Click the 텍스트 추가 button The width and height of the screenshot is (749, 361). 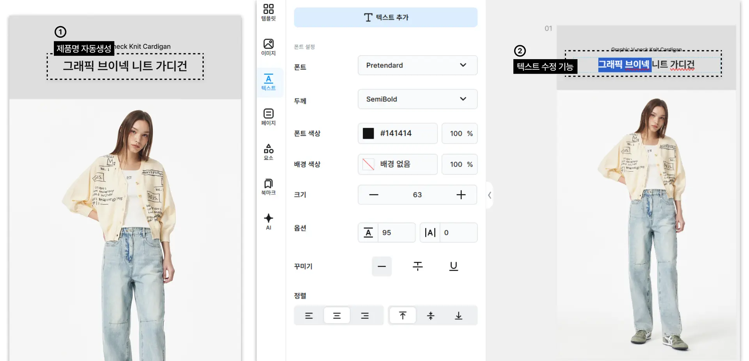click(385, 17)
